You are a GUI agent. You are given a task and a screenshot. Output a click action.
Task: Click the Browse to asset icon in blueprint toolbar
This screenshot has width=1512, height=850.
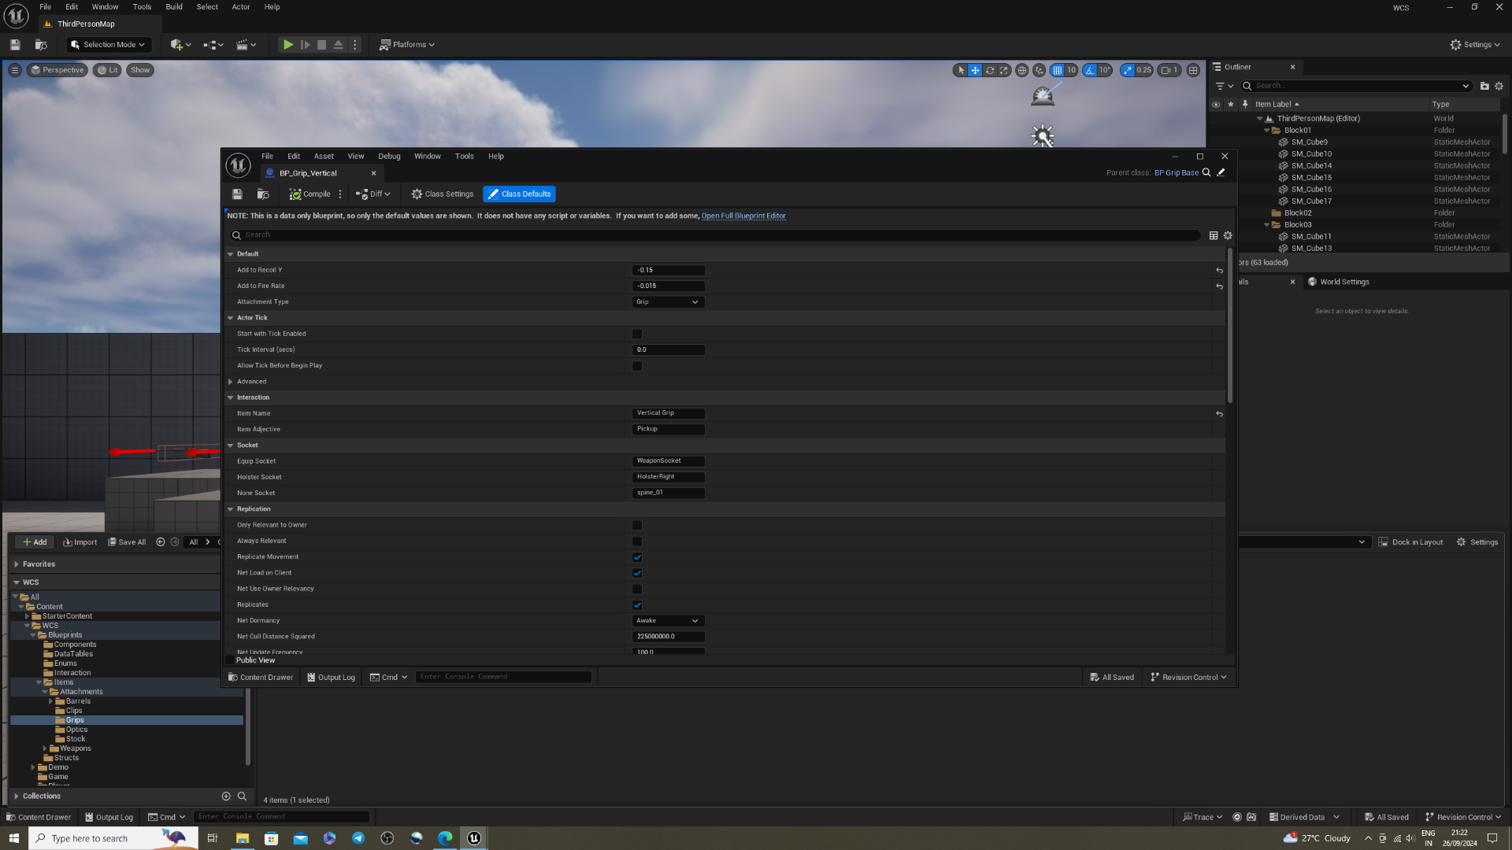(263, 194)
